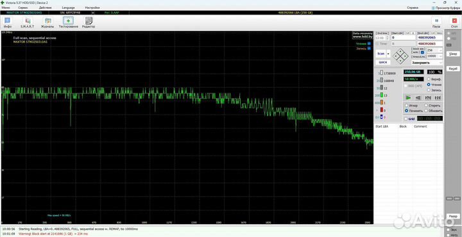The image size is (462, 237).
Task: Click the Victoria green cross app icon
Action: click(3, 3)
